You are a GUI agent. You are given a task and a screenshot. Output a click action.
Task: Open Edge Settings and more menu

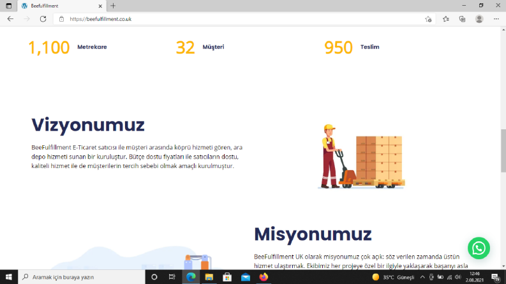pyautogui.click(x=496, y=19)
